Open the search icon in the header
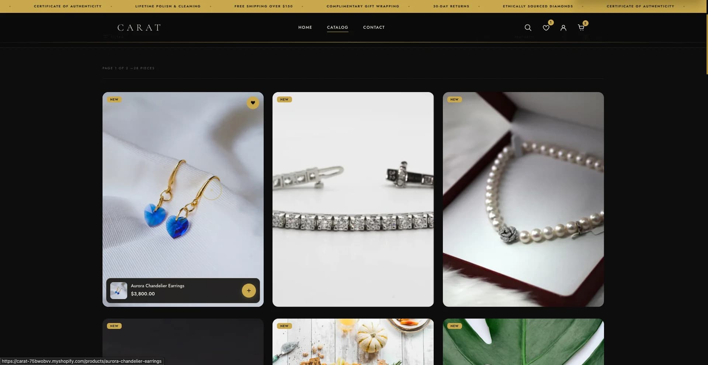 click(528, 28)
